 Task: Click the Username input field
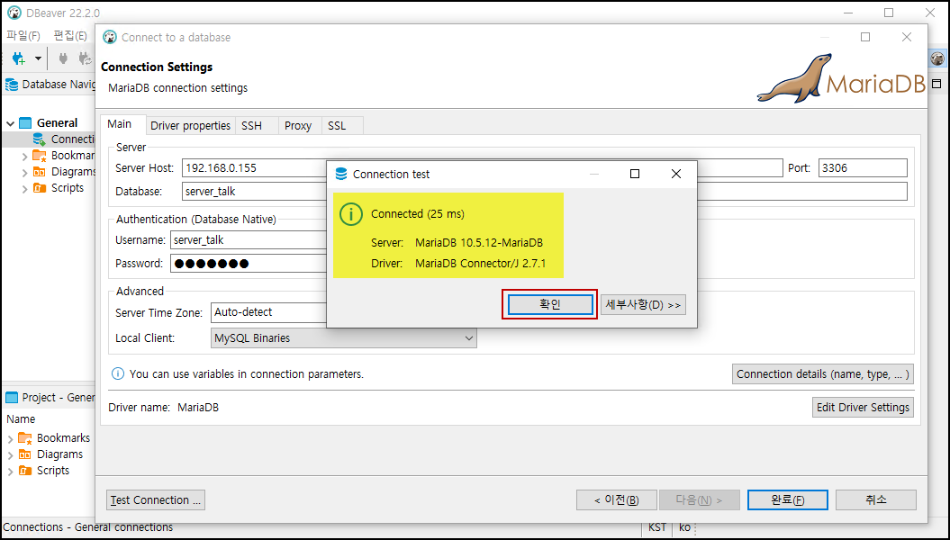[249, 239]
